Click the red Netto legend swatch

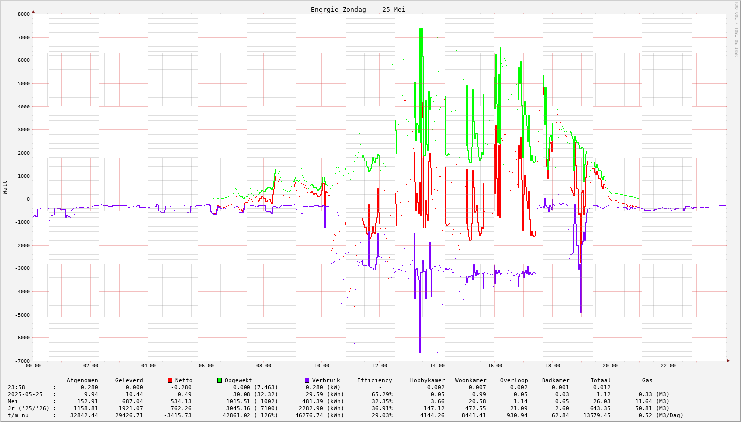point(170,380)
